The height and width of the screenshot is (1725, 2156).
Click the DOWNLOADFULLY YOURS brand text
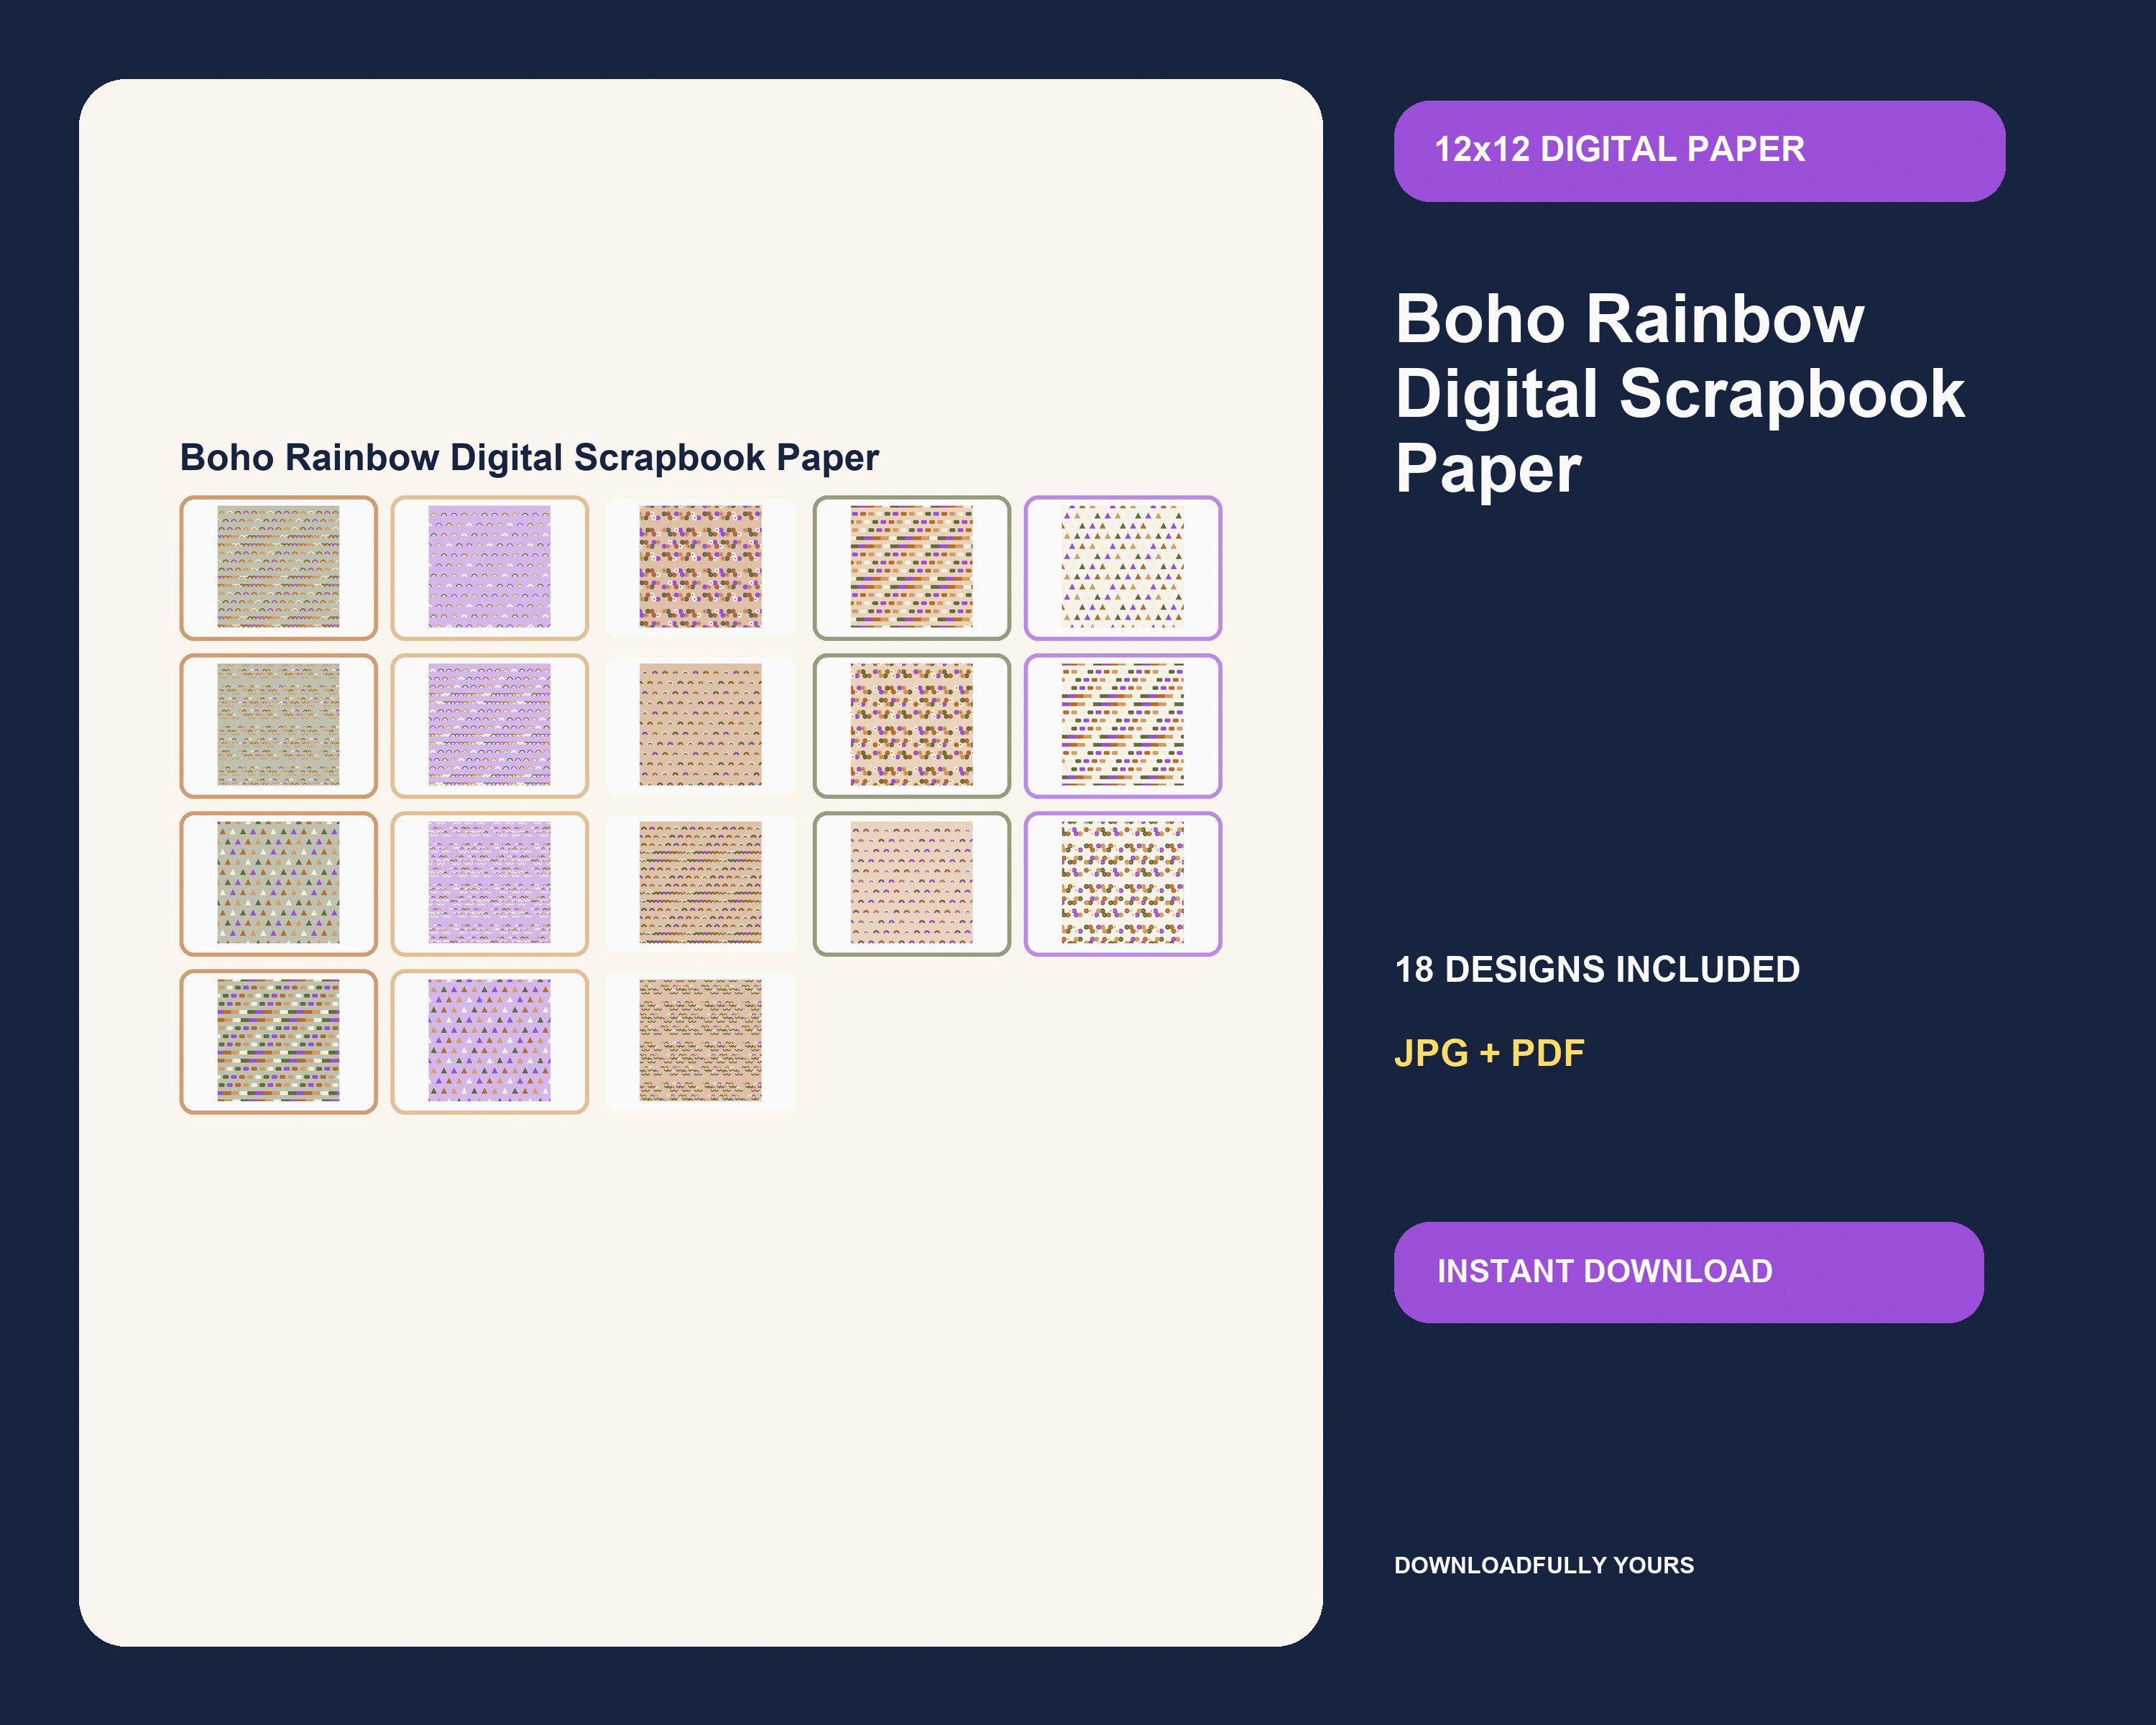(1544, 1565)
